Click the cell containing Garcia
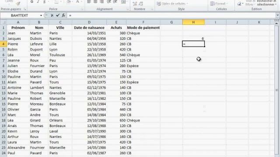The height and width of the screenshot is (157, 280). pyautogui.click(x=39, y=109)
